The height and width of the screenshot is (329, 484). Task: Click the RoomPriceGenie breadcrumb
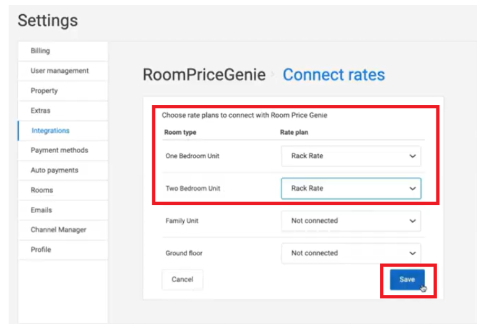[204, 75]
